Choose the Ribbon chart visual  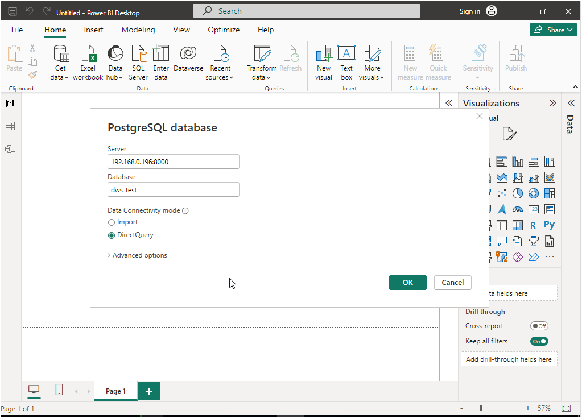(x=550, y=177)
